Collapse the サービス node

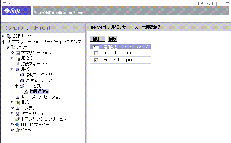click(17, 86)
